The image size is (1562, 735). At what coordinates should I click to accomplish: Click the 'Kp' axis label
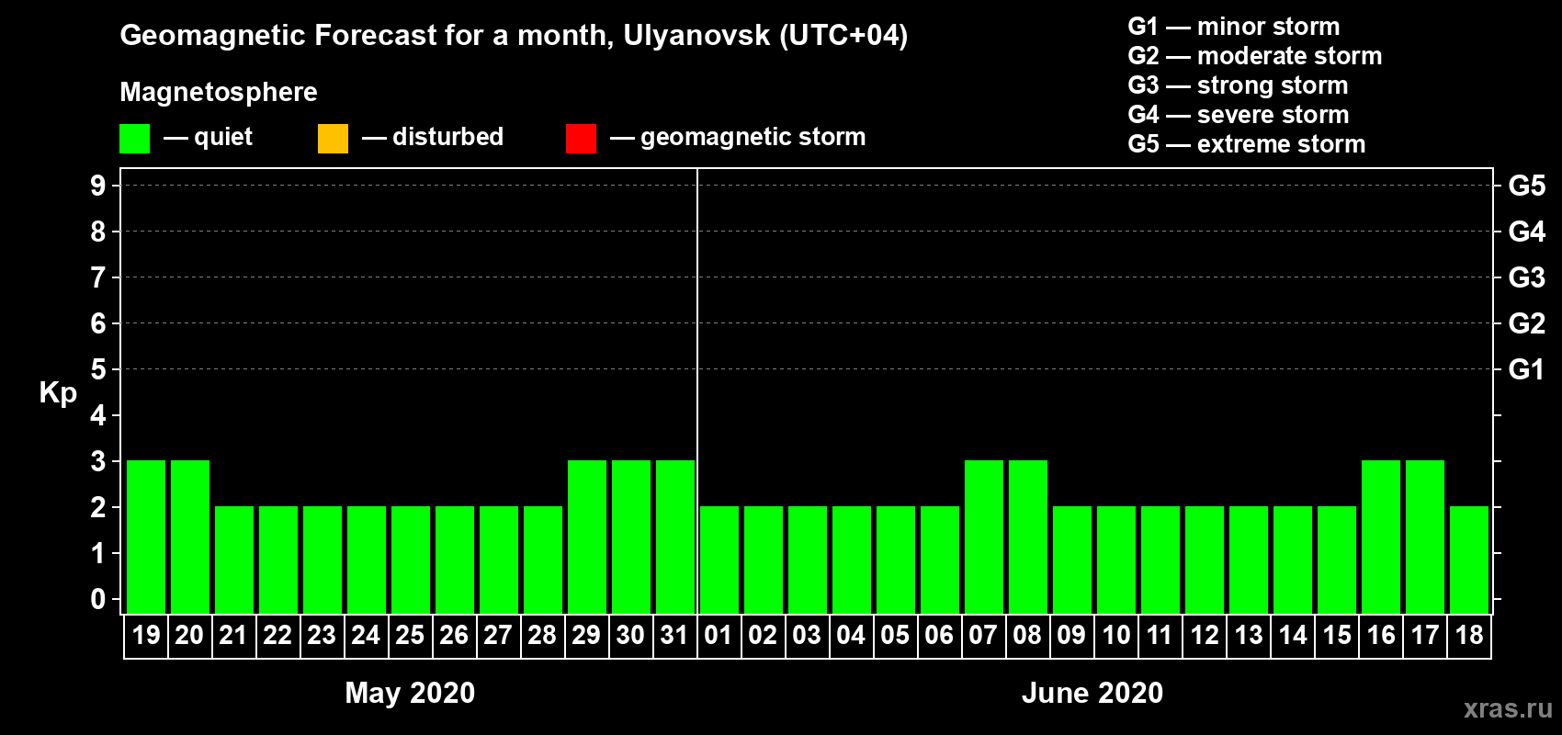point(58,393)
